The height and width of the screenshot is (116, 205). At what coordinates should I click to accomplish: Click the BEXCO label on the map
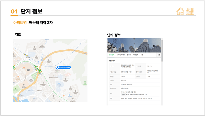(x=28, y=70)
